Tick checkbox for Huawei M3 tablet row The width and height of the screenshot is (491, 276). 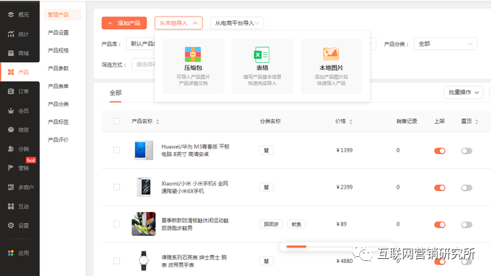[117, 150]
